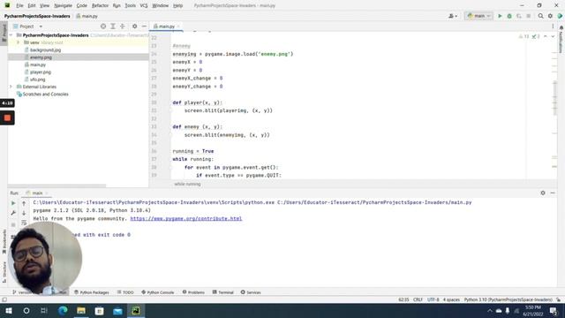Open Windows Start menu
The height and width of the screenshot is (318, 565).
pyautogui.click(x=9, y=310)
